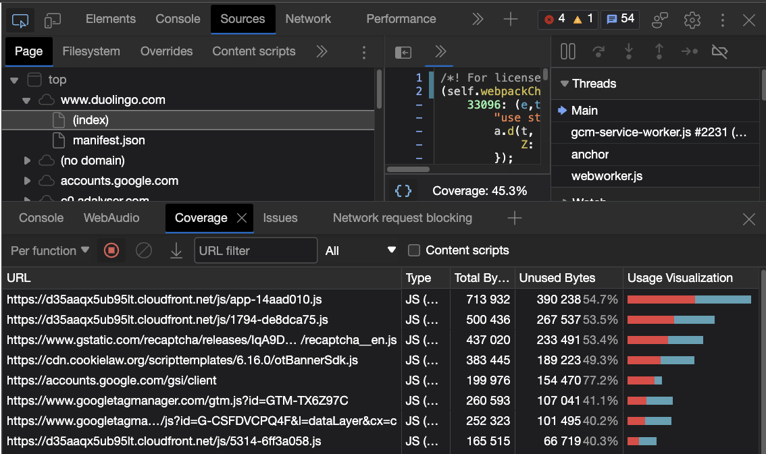Switch to the Console main tab
Screen dimensions: 766x454
click(x=178, y=19)
